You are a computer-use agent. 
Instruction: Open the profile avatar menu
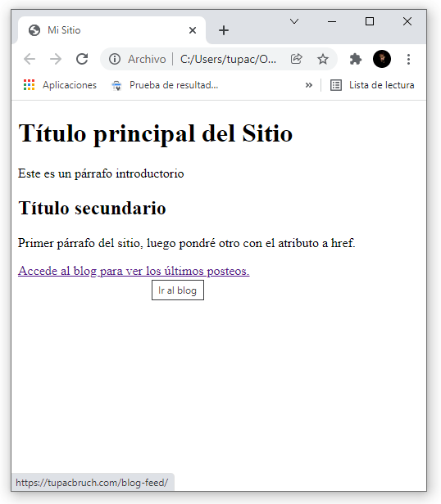382,59
